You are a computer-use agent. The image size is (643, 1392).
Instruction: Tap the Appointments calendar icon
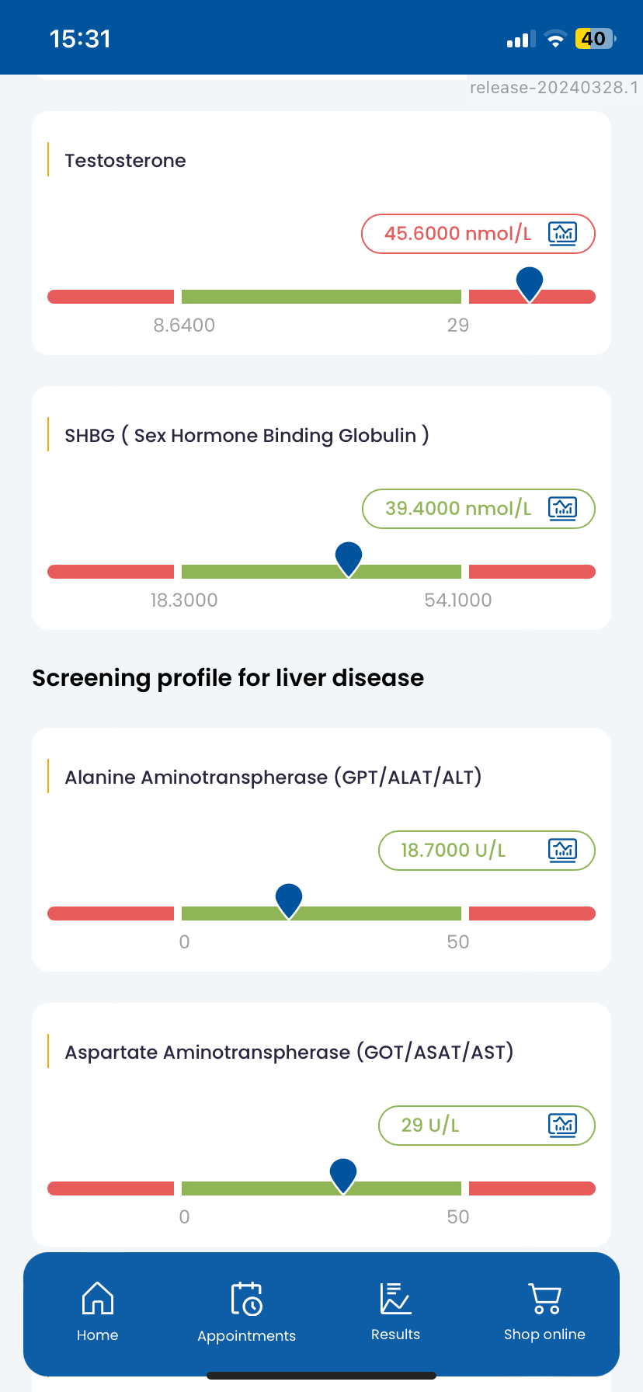(247, 1298)
